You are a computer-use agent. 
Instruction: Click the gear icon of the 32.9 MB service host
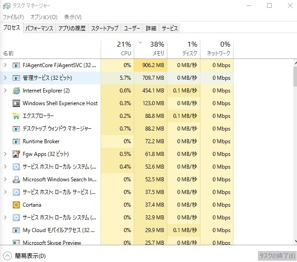point(16,218)
